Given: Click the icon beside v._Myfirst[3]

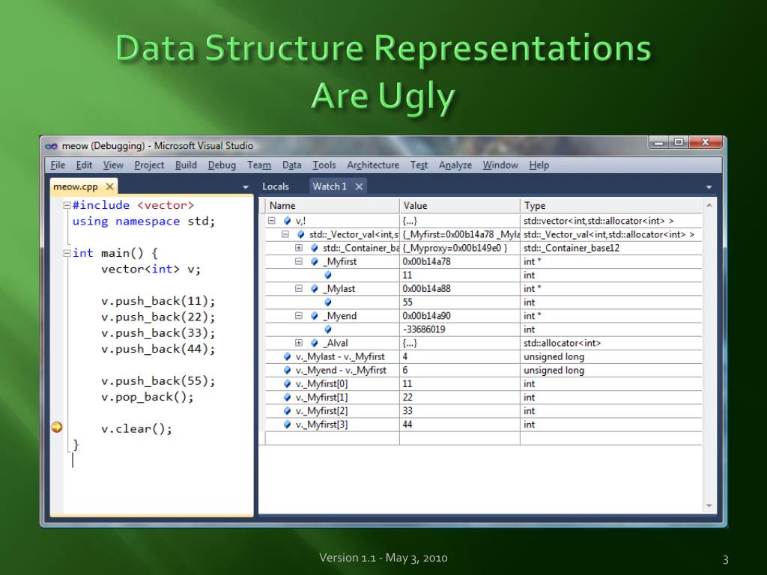Looking at the screenshot, I should pos(287,425).
